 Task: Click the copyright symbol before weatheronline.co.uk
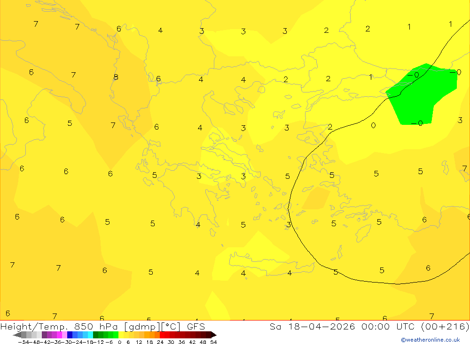[403, 340]
